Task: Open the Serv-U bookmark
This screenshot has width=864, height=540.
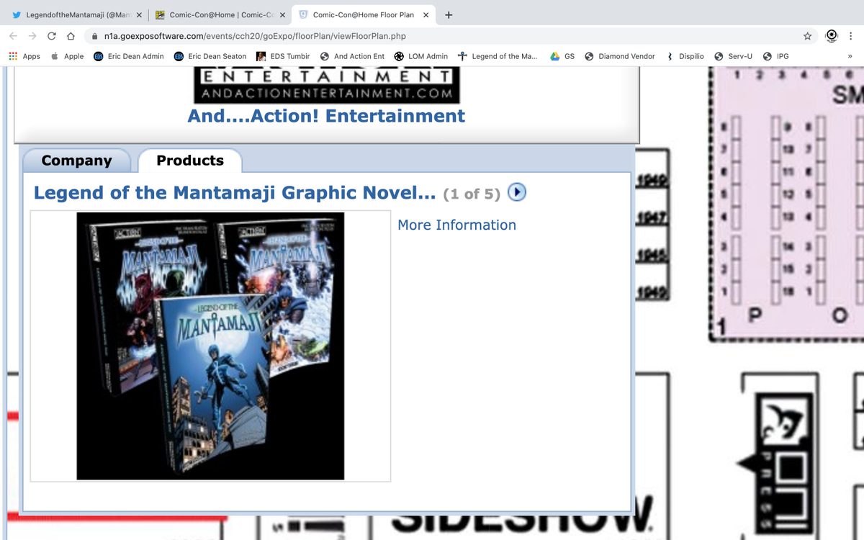Action: (x=734, y=56)
